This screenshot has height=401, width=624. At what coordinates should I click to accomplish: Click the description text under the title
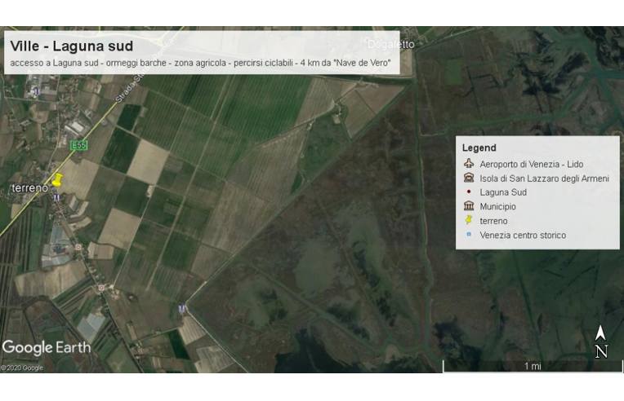(200, 64)
